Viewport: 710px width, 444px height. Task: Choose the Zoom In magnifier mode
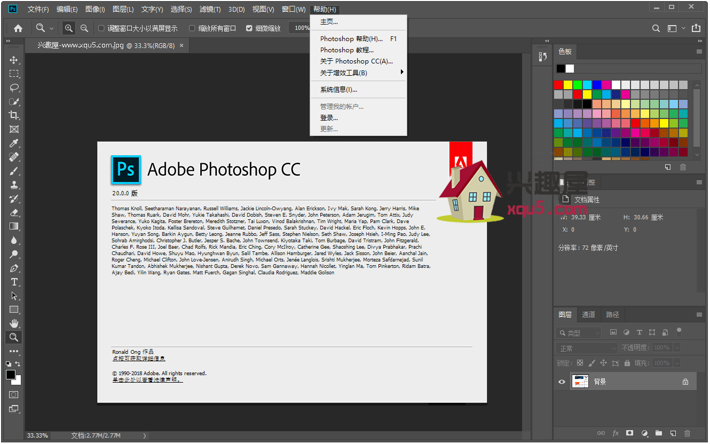point(68,28)
